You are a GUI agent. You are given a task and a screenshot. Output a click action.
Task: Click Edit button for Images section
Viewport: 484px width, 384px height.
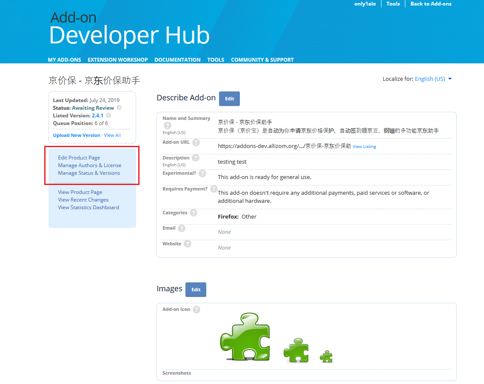(196, 290)
